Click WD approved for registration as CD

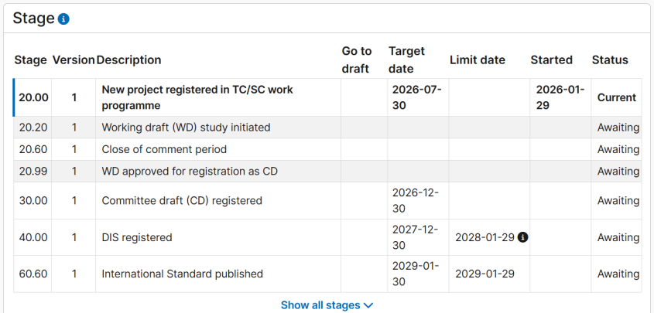(x=190, y=171)
